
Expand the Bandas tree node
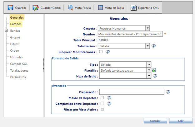[6, 31]
